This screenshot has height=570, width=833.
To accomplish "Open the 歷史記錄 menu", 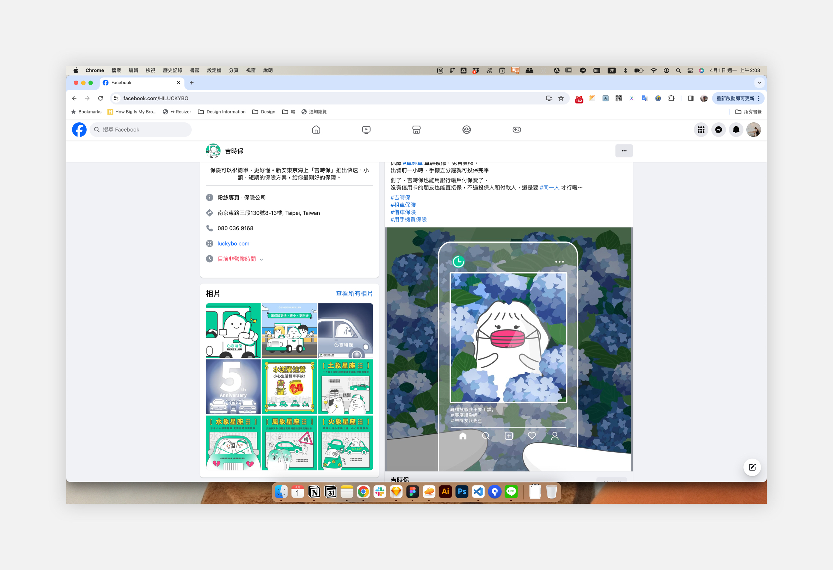I will pyautogui.click(x=173, y=71).
